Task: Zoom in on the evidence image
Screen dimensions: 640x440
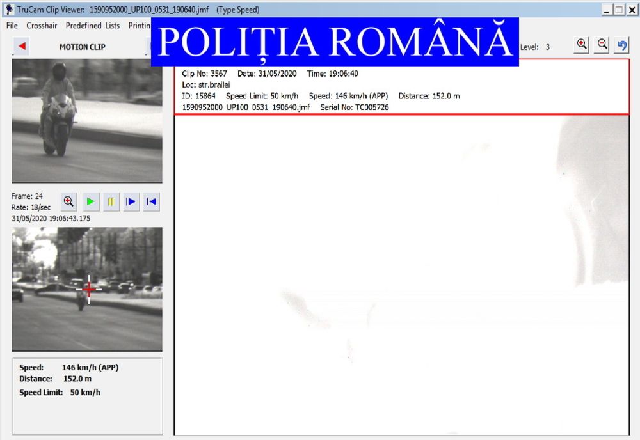Action: 581,44
